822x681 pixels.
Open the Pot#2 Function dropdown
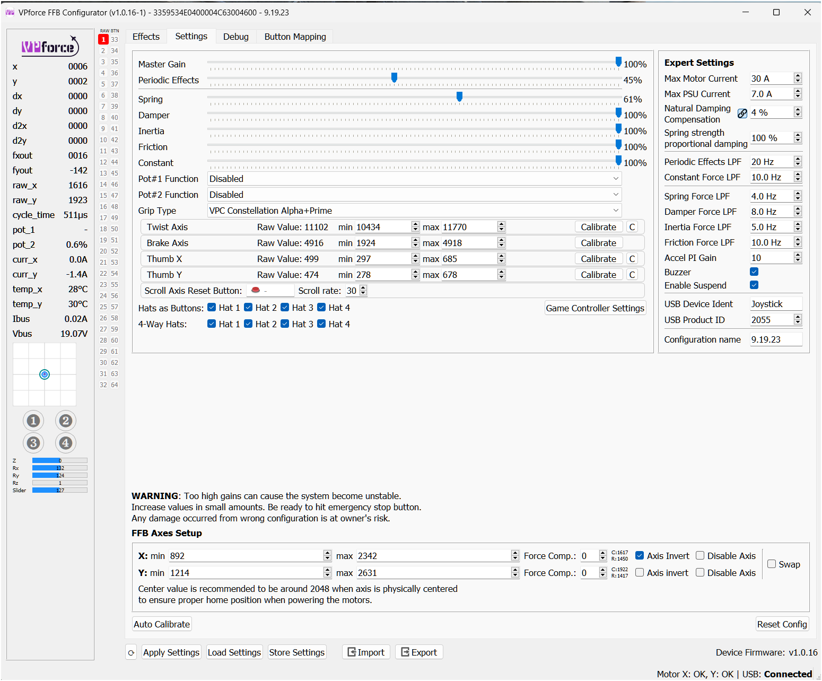point(414,195)
